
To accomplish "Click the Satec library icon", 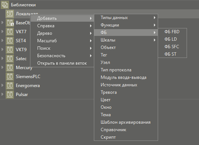I will pyautogui.click(x=10, y=58).
